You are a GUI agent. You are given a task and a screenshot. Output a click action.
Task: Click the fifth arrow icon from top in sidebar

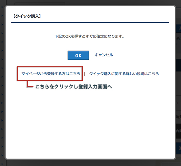(x=2, y=42)
